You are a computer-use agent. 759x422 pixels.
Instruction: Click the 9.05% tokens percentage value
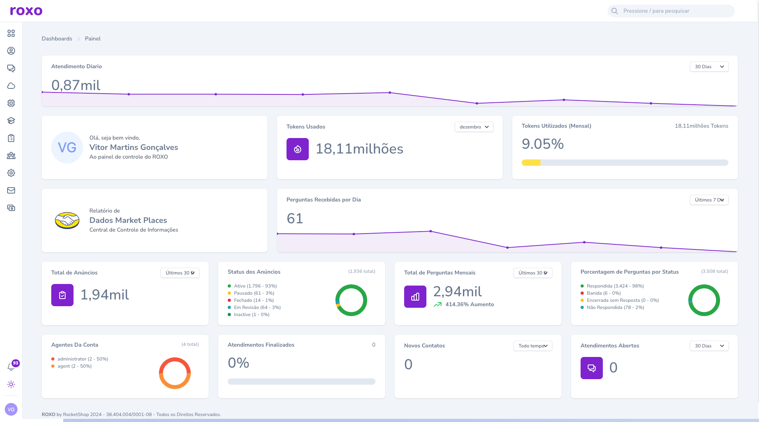[x=543, y=144]
